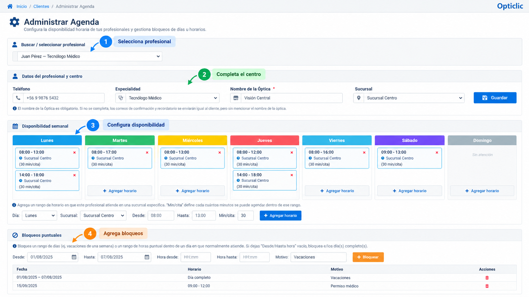
Task: Click the home icon in breadcrumb
Action: (10, 6)
